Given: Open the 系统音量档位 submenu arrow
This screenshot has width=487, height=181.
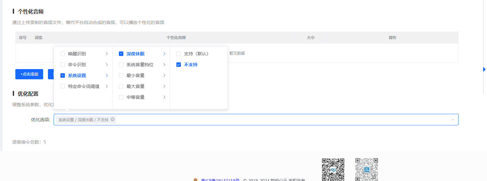Looking at the screenshot, I should (x=164, y=65).
